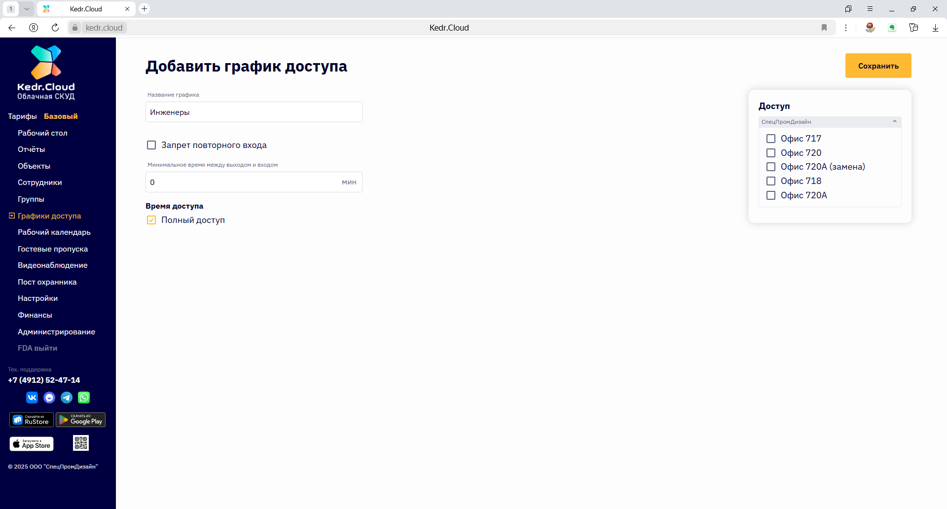Open Финансы section
947x509 pixels.
(x=35, y=315)
